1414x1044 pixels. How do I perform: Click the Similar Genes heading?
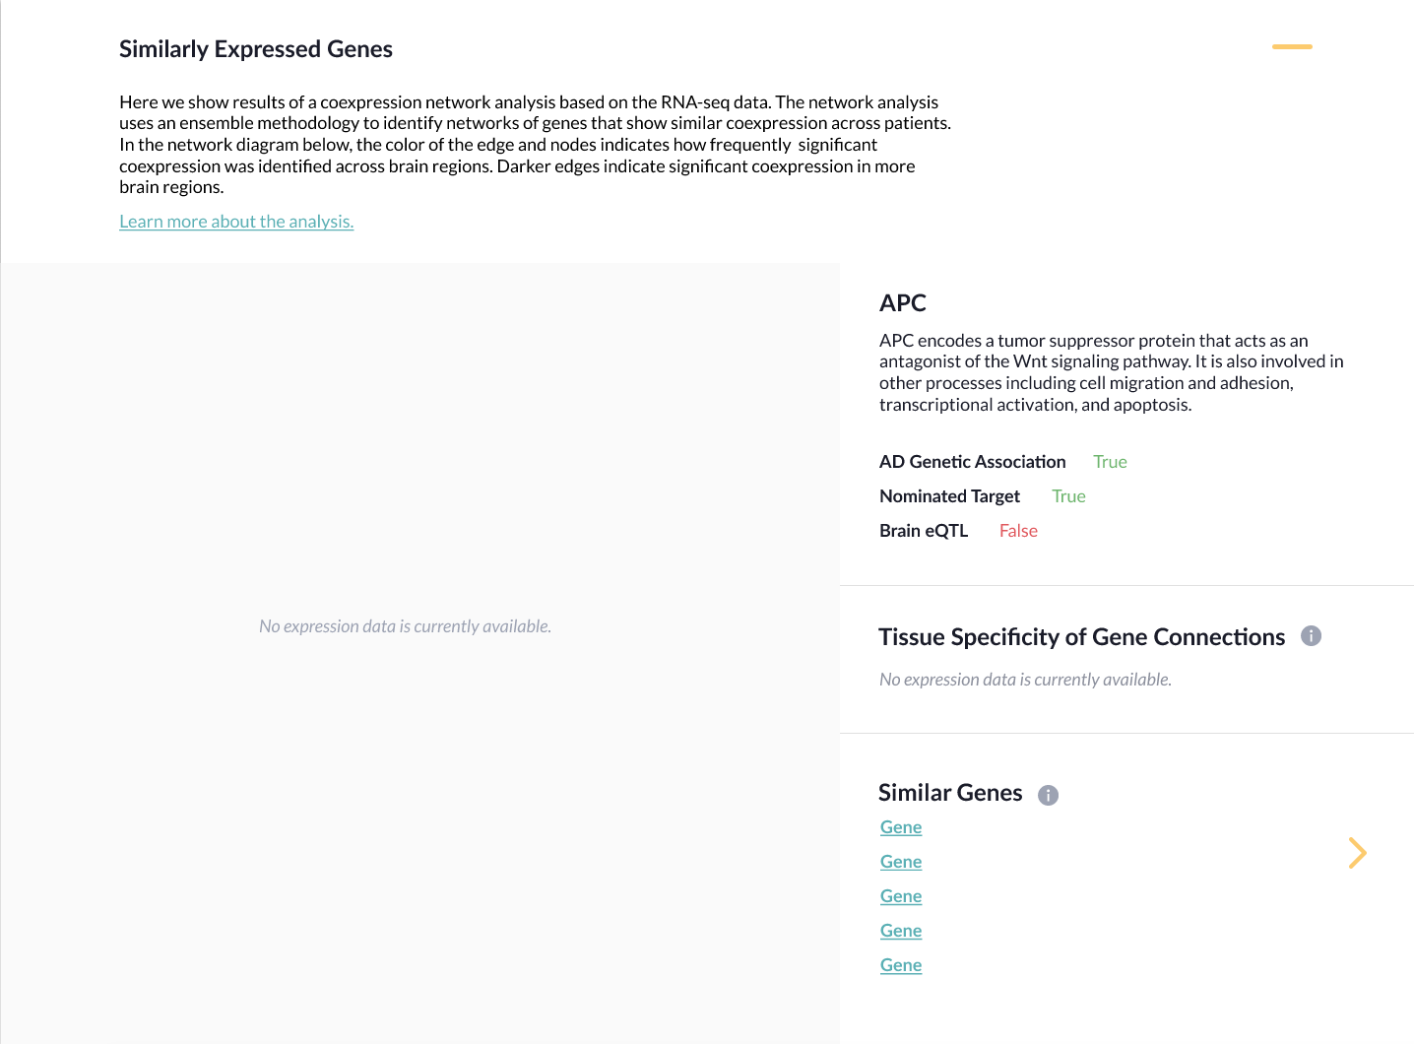[950, 792]
